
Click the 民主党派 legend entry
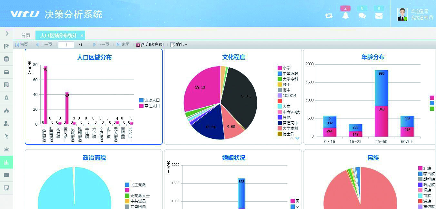point(135,185)
